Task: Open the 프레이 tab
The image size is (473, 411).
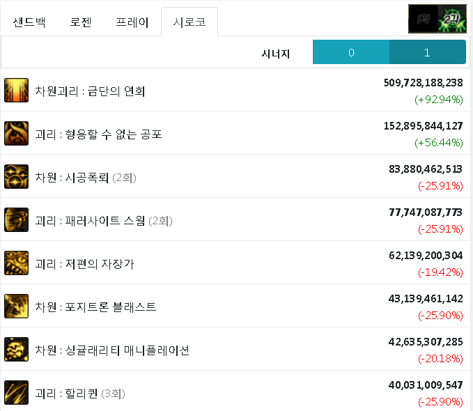Action: pyautogui.click(x=132, y=22)
